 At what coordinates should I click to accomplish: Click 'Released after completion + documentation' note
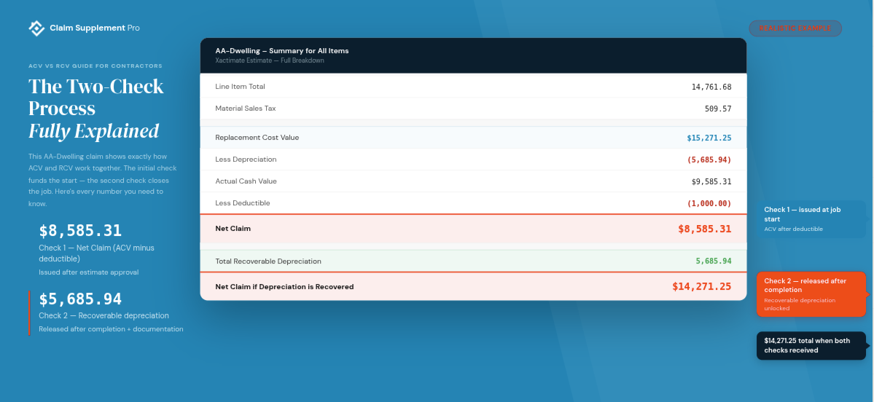pos(111,329)
